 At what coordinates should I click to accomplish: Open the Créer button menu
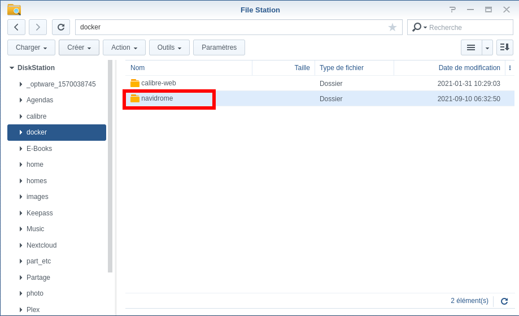coord(79,47)
